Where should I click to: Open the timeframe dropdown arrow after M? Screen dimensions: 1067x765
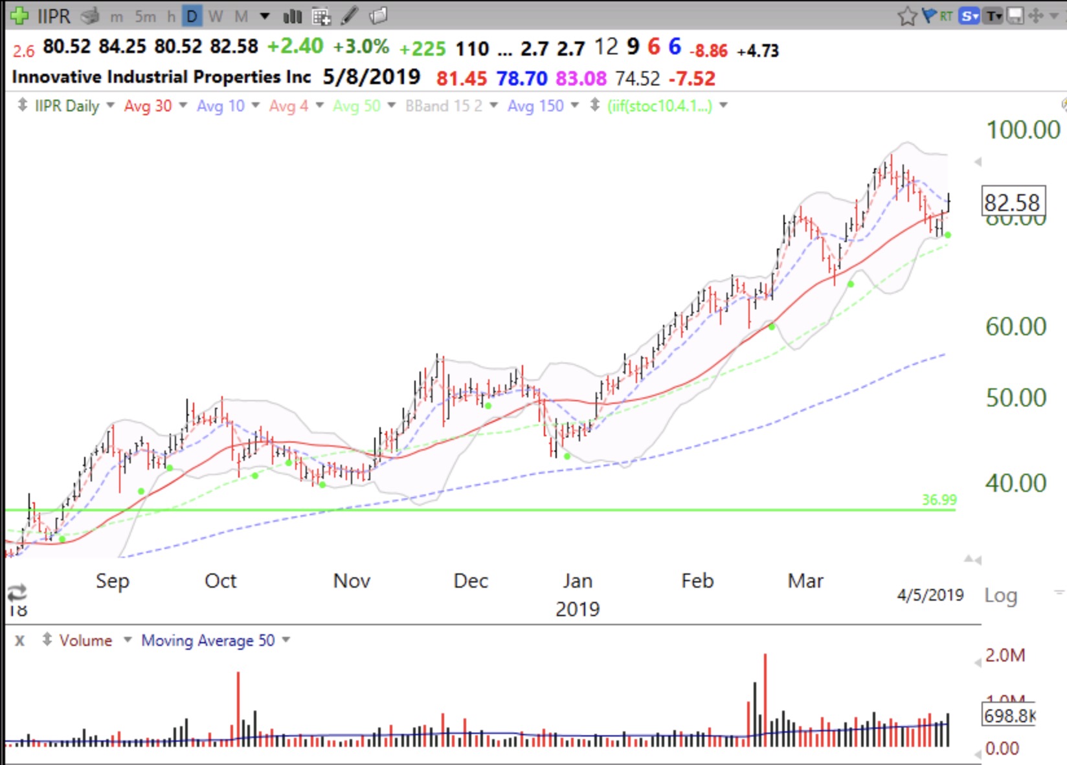[264, 16]
